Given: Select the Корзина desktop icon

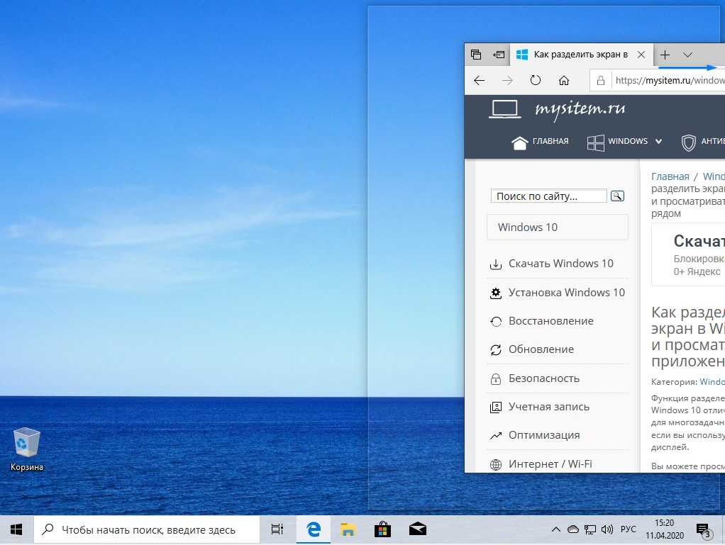Looking at the screenshot, I should (x=27, y=449).
